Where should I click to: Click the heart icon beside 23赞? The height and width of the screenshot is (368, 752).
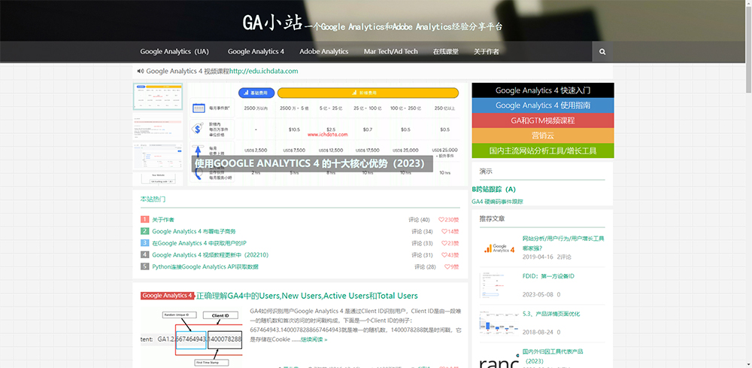444,243
